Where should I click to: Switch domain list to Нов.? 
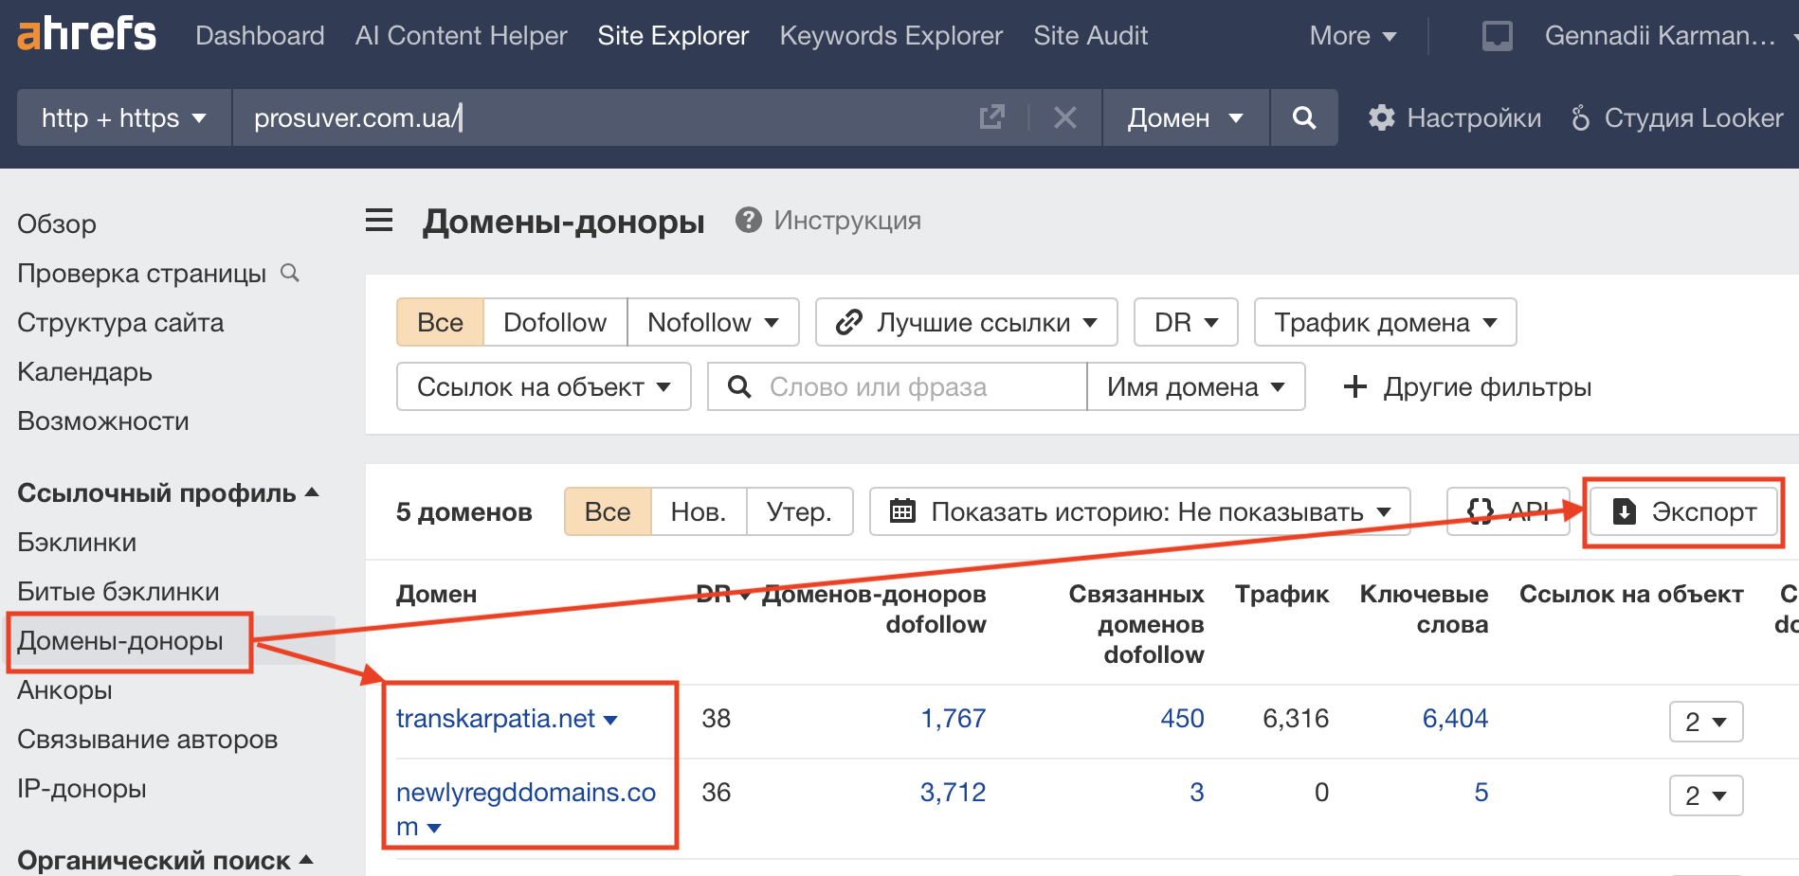click(699, 510)
